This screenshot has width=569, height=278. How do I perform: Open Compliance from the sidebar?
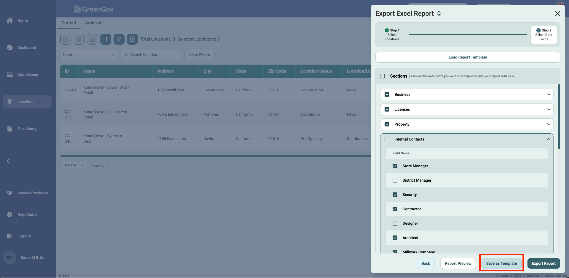27,75
